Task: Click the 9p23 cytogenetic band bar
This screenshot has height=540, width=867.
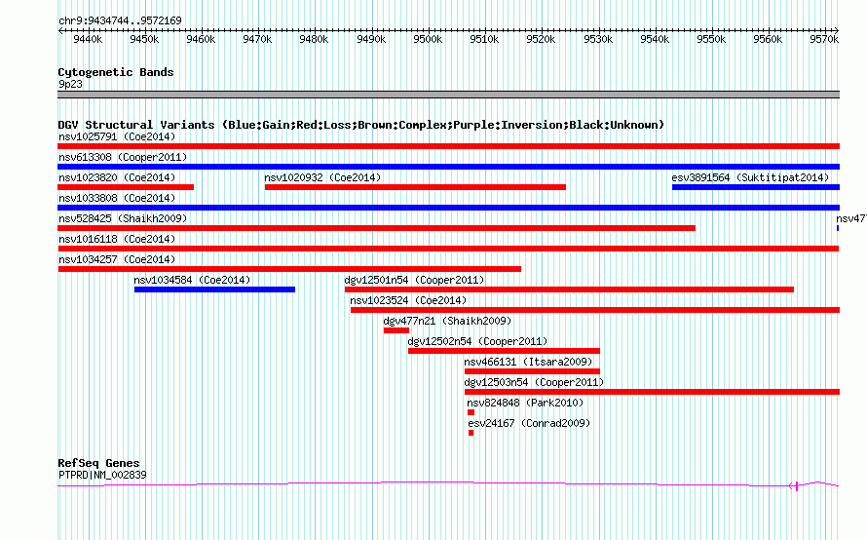Action: pyautogui.click(x=448, y=95)
